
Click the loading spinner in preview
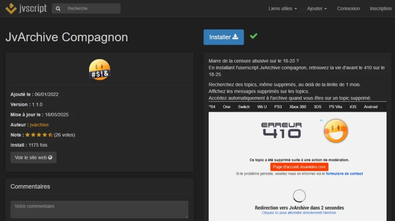pos(299,196)
